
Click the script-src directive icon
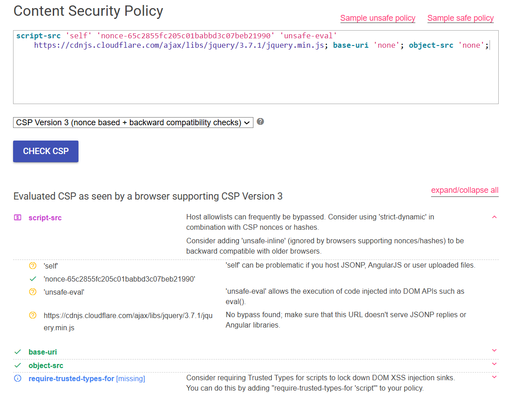click(17, 217)
